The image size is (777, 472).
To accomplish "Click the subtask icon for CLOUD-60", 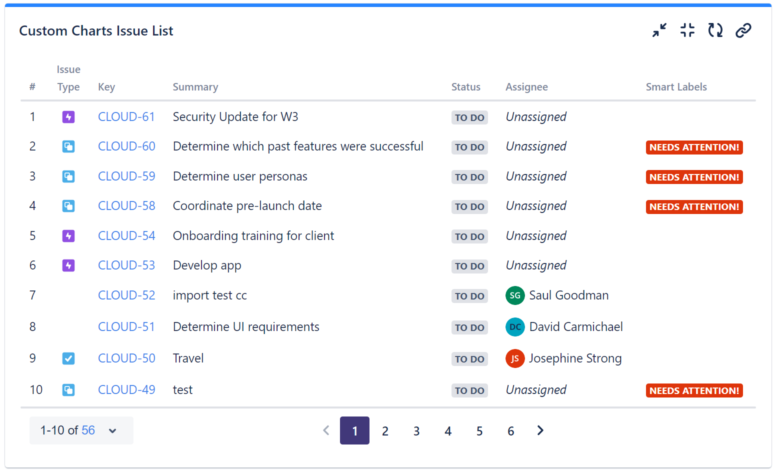I will pos(68,146).
